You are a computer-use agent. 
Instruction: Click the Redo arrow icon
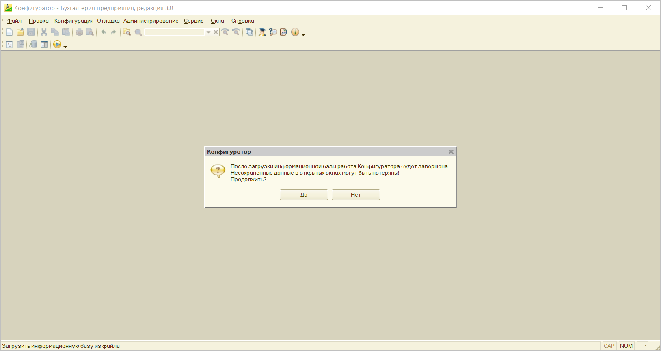(114, 32)
